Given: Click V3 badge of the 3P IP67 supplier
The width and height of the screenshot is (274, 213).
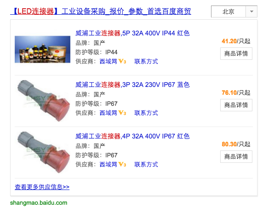Looking at the screenshot, I should tap(122, 113).
